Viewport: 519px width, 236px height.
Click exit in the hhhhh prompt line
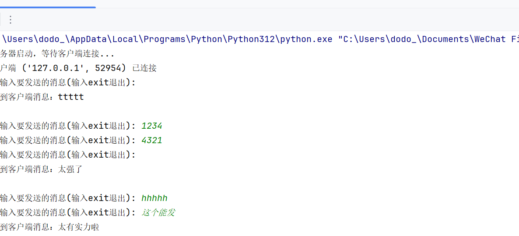pyautogui.click(x=98, y=198)
